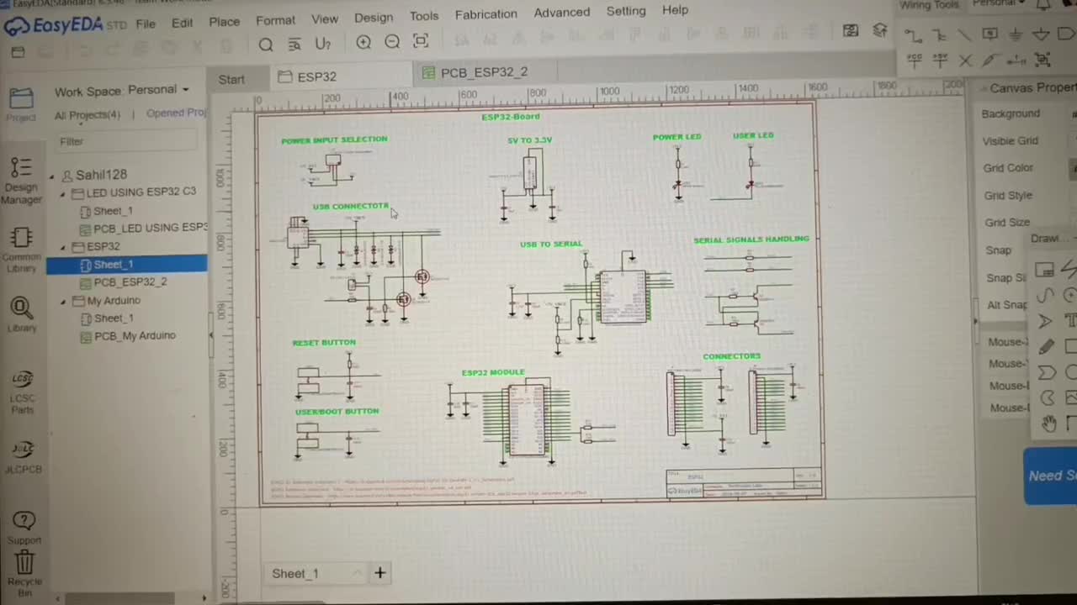The image size is (1077, 605).
Task: Select the Drag hand drawing tool
Action: point(1048,423)
